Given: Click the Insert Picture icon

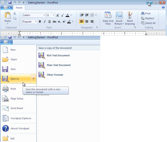Looking at the screenshot, I should (119, 15).
